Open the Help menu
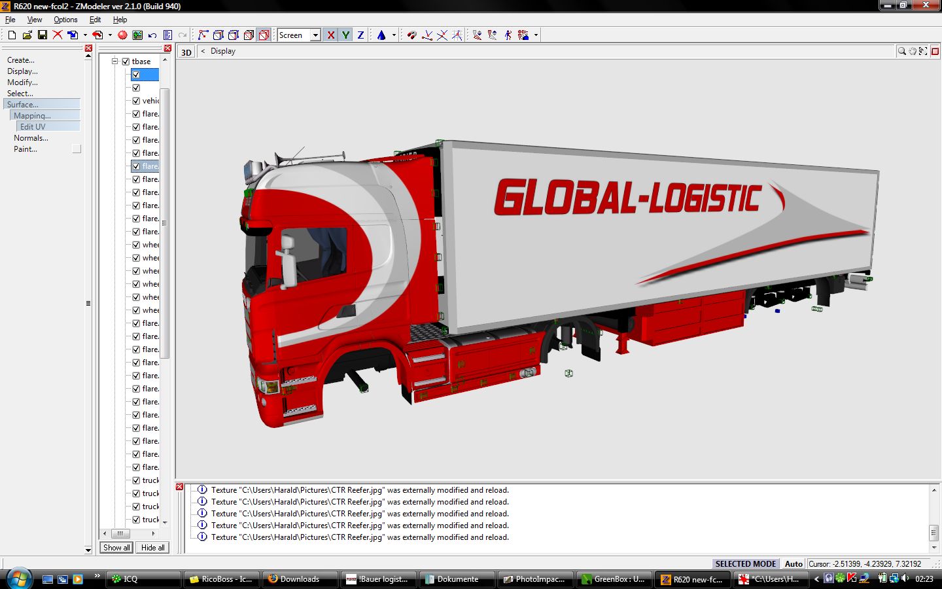 point(120,20)
